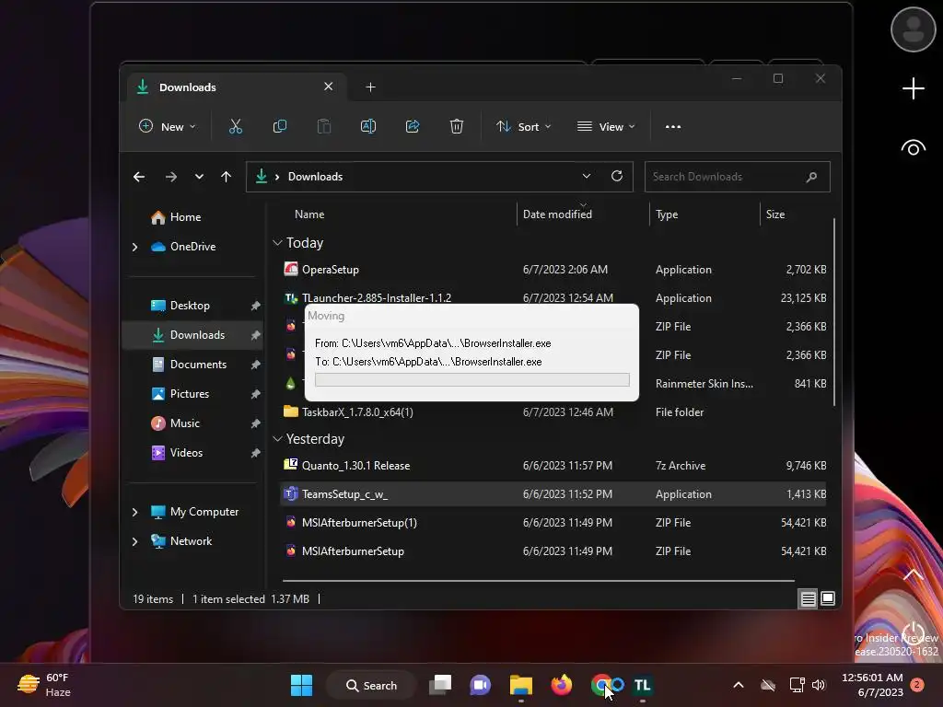Close the Downloads tab

tap(329, 87)
